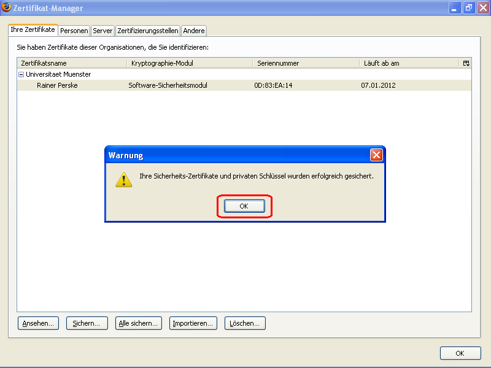This screenshot has height=368, width=491.
Task: Dismiss the Warnung dialog with OK
Action: click(x=244, y=206)
